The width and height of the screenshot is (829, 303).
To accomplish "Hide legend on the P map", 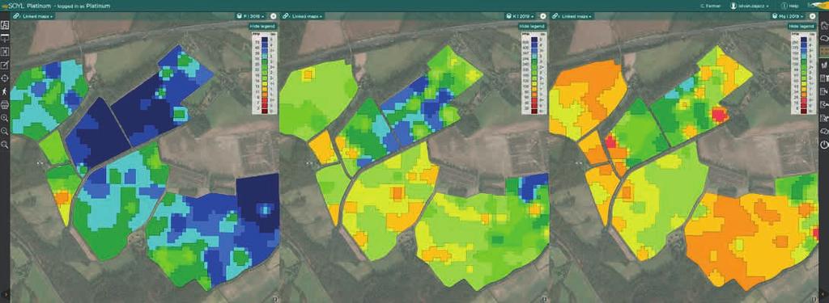I will coord(263,26).
